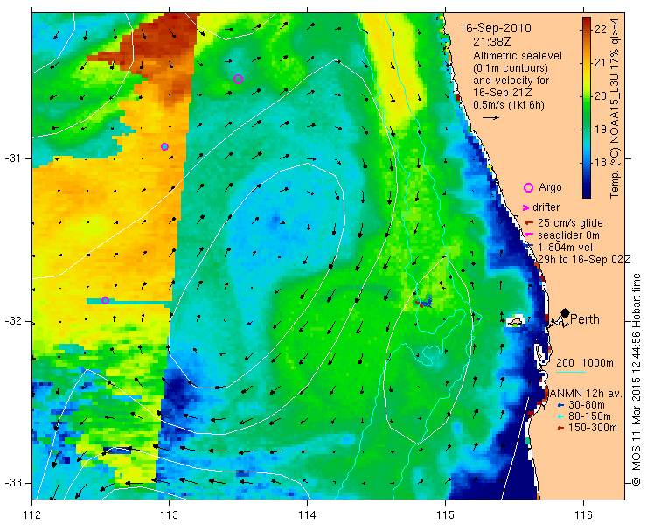
Task: Click the '150-300m' legend label
Action: pos(593,428)
